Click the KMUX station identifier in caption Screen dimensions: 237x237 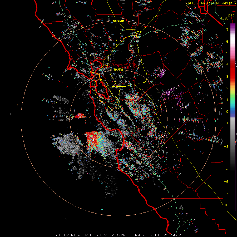pos(140,235)
